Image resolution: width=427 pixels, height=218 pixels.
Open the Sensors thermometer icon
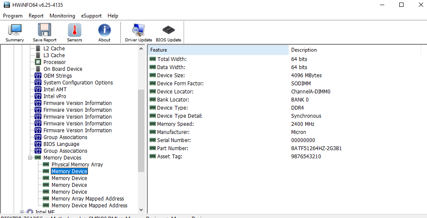tap(74, 32)
